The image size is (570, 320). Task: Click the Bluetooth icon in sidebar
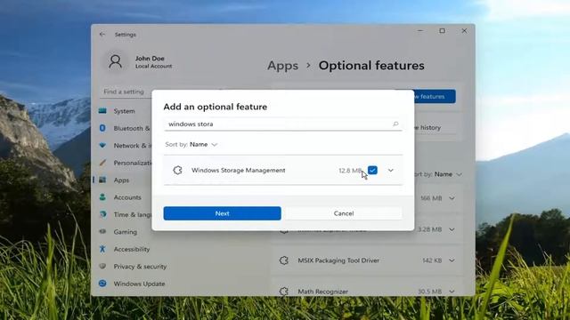(x=102, y=128)
